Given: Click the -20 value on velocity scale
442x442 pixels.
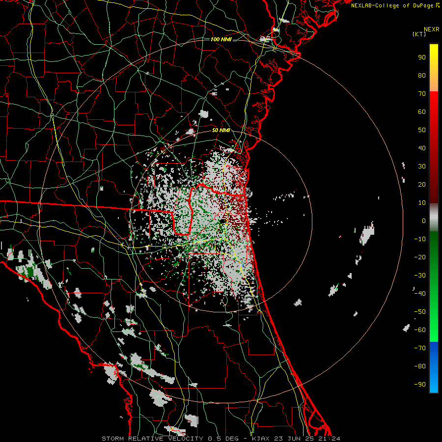Looking at the screenshot, I should (x=420, y=257).
